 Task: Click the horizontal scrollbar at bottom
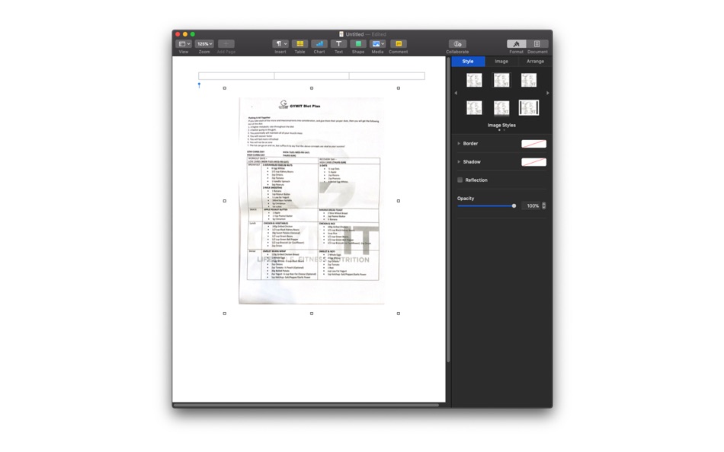pyautogui.click(x=306, y=406)
